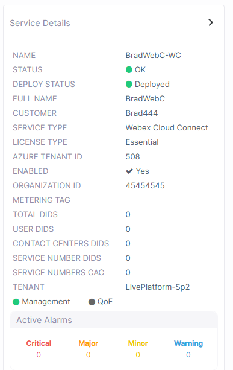
Task: Click the DEPLOY STATUS field label
Action: point(44,85)
